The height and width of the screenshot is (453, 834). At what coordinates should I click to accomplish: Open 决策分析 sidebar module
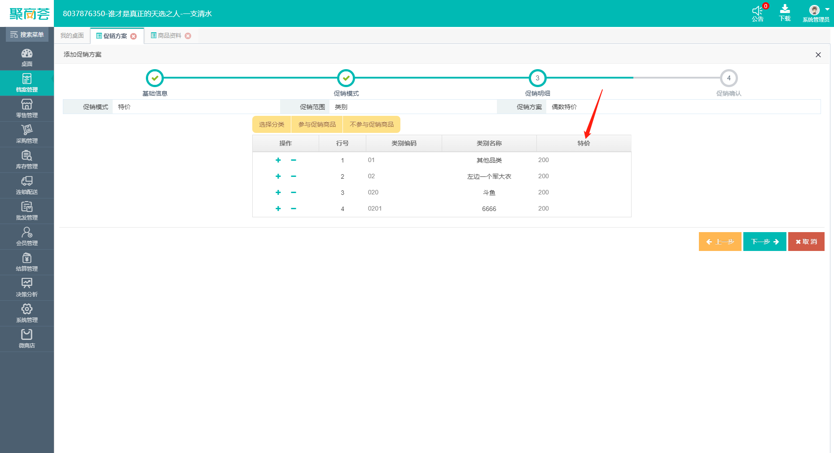coord(27,288)
